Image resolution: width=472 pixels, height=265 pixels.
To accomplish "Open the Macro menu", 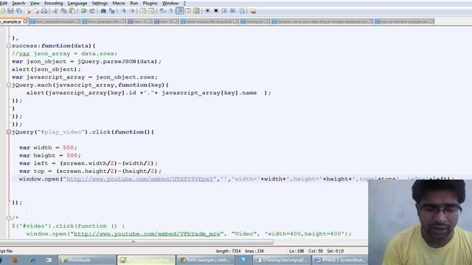I will [x=119, y=3].
